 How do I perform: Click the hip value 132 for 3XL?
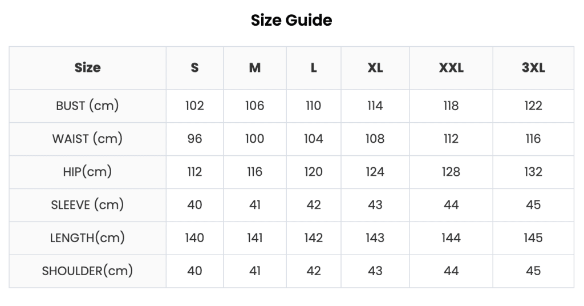coord(533,172)
